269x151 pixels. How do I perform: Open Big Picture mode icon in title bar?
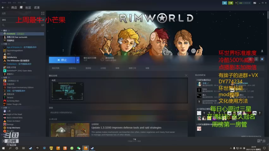(255, 3)
